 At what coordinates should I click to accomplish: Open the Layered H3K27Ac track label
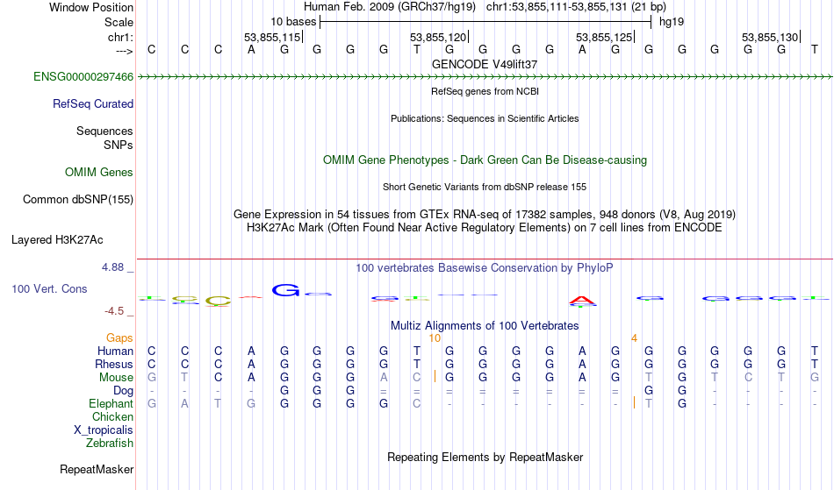coord(57,240)
